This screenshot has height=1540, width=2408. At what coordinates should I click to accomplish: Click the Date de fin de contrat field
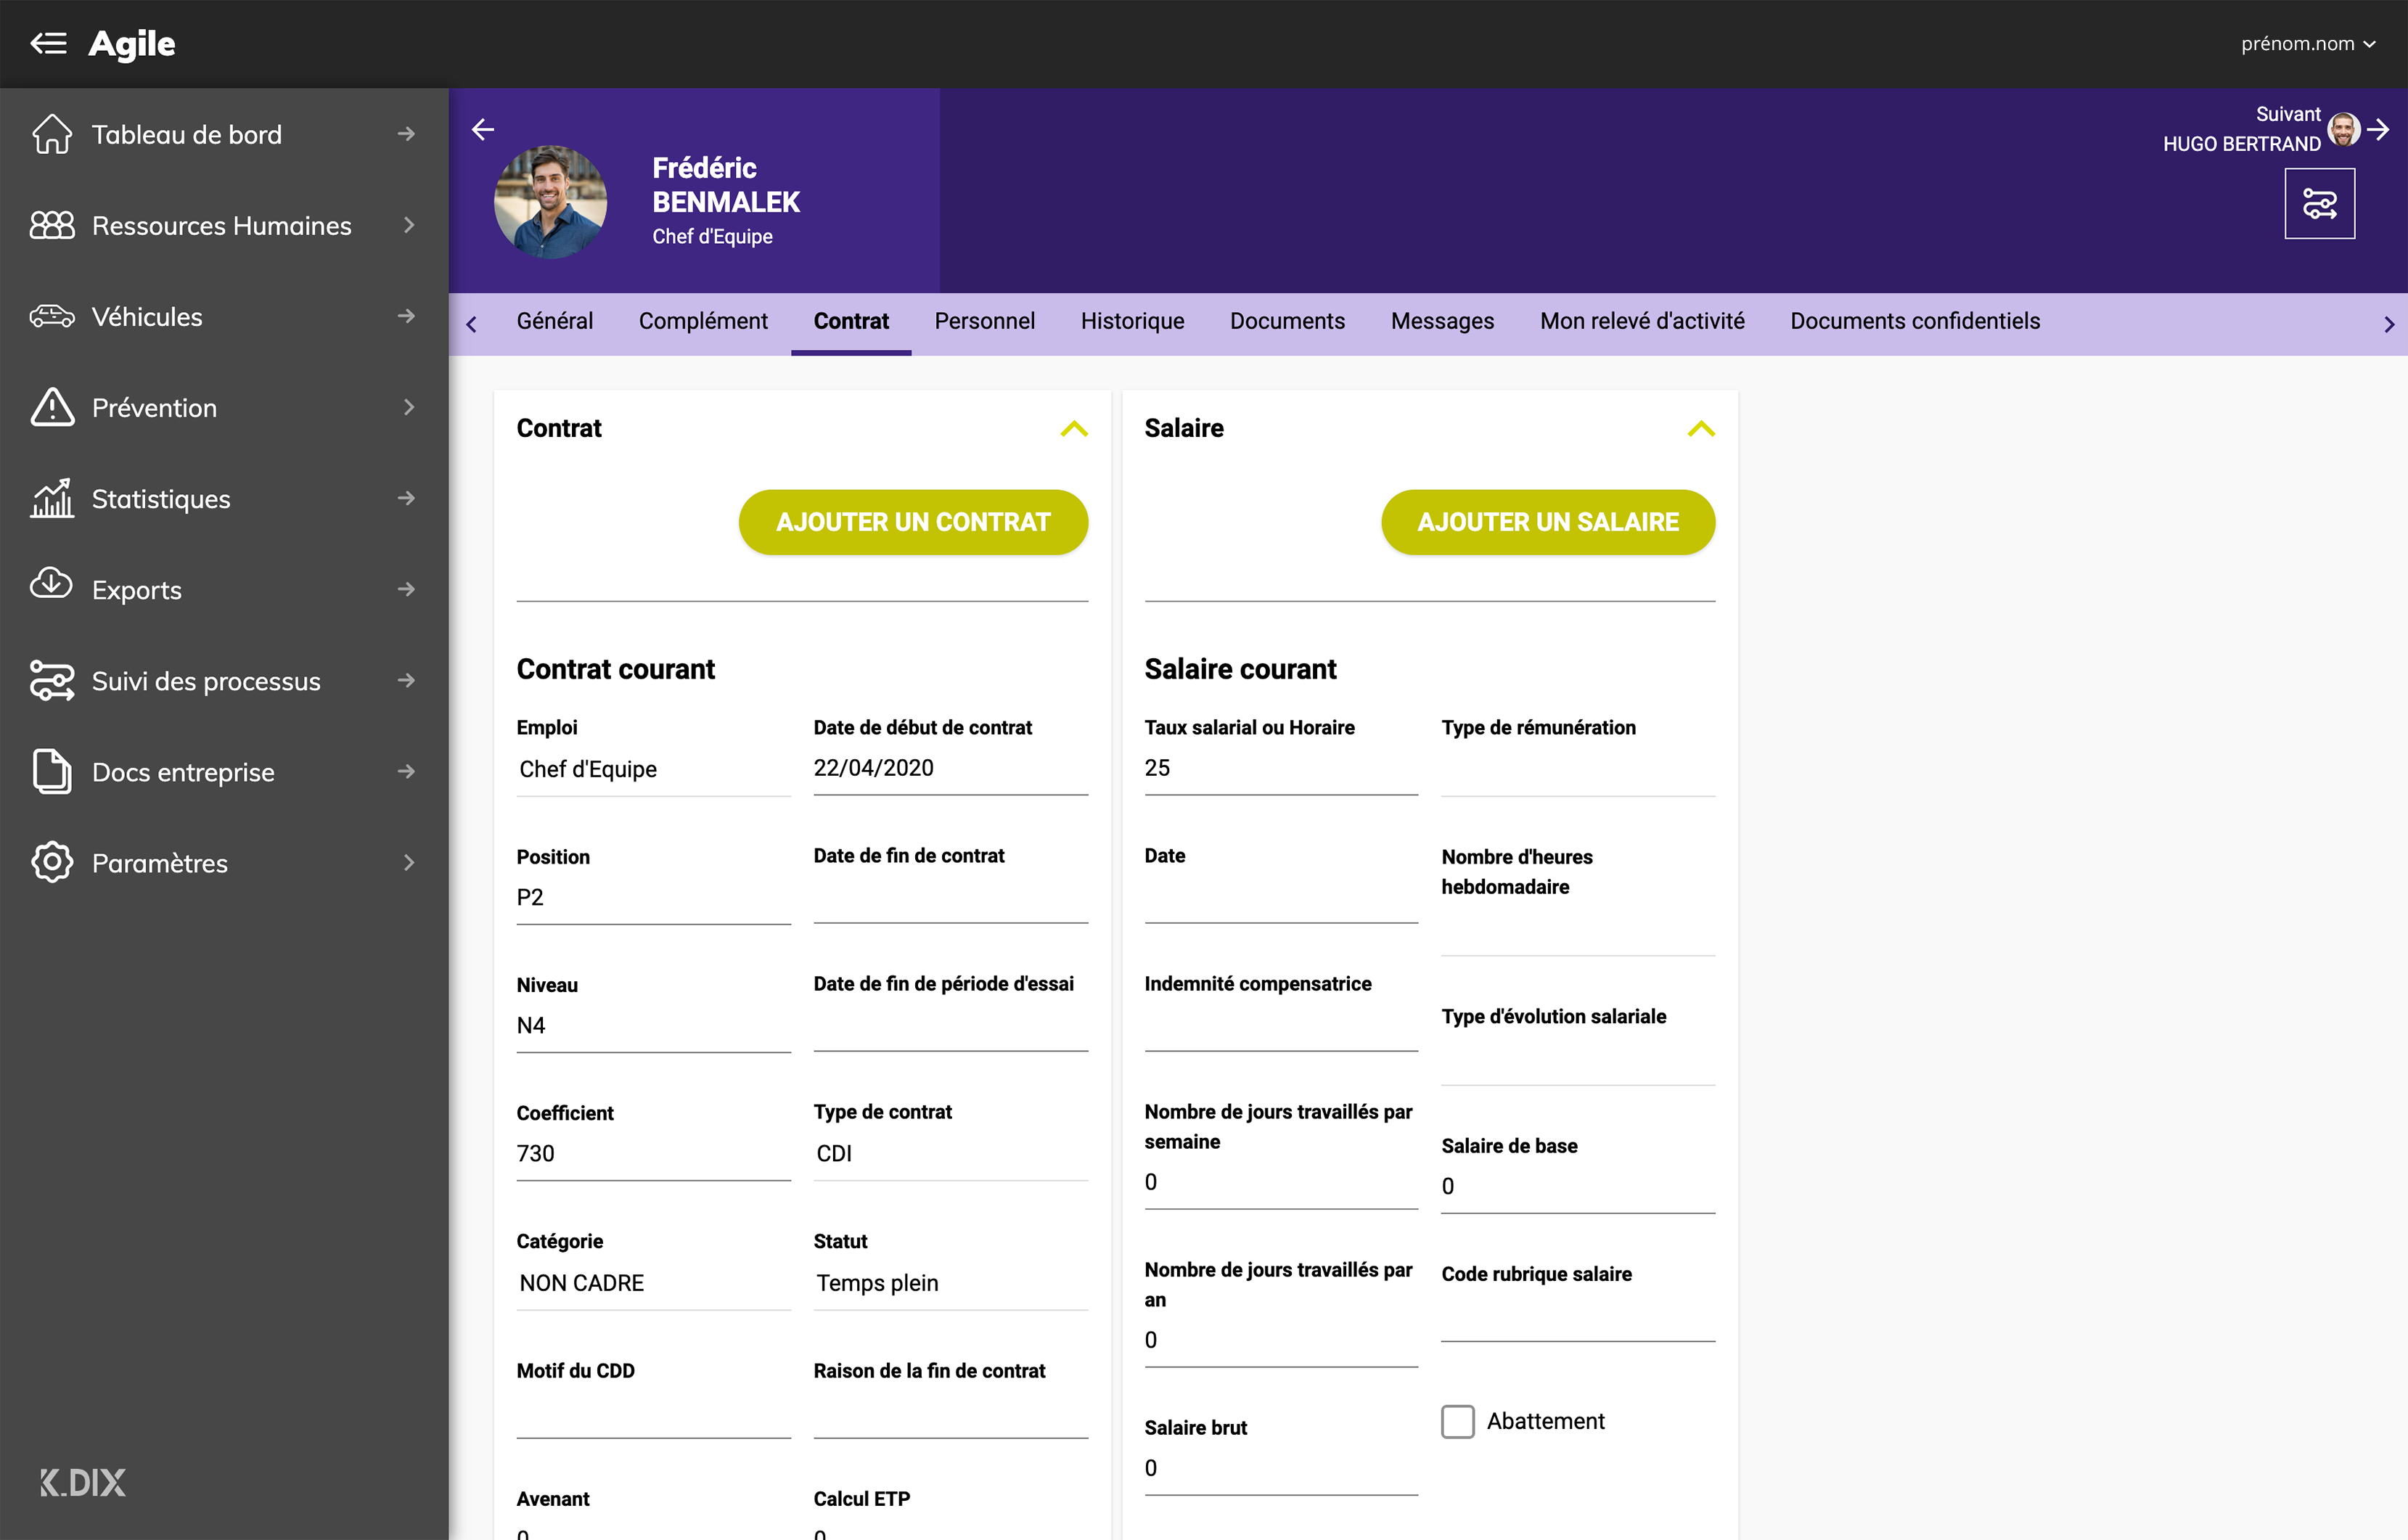pos(950,896)
